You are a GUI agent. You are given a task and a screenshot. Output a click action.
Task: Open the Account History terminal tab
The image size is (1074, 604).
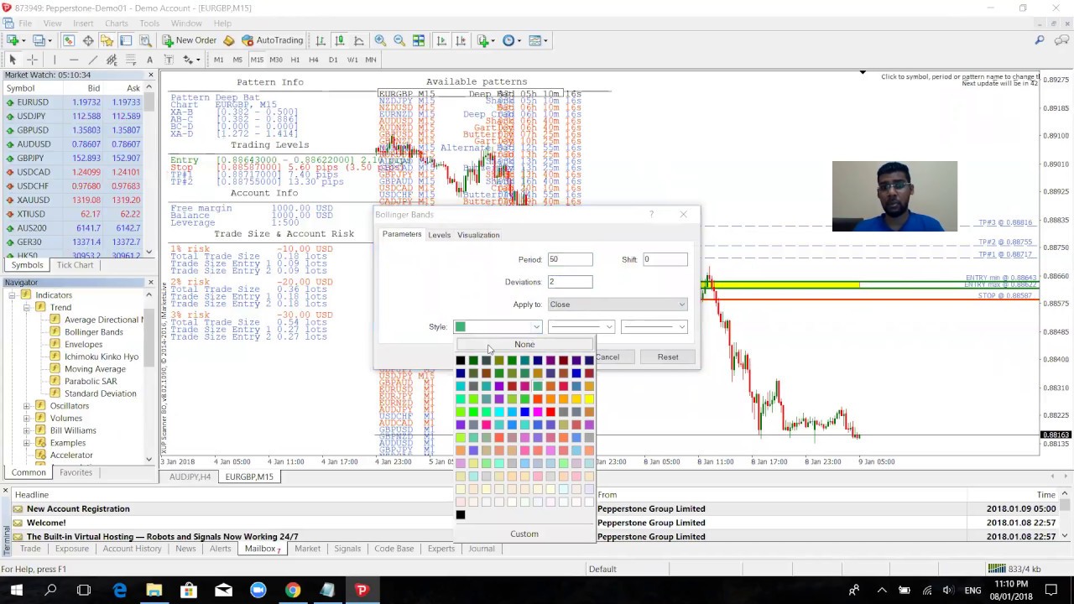point(132,549)
